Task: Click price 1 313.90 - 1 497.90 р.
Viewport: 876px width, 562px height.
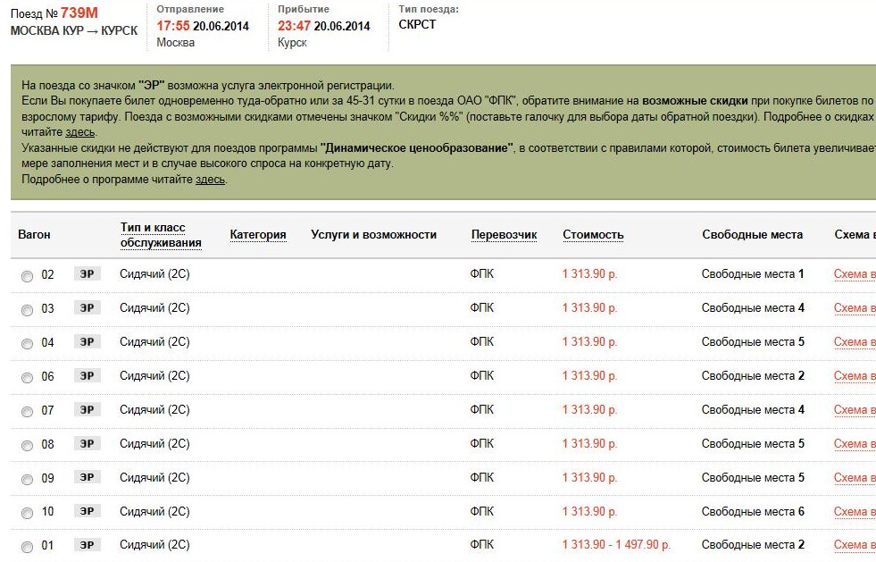Action: 616,545
